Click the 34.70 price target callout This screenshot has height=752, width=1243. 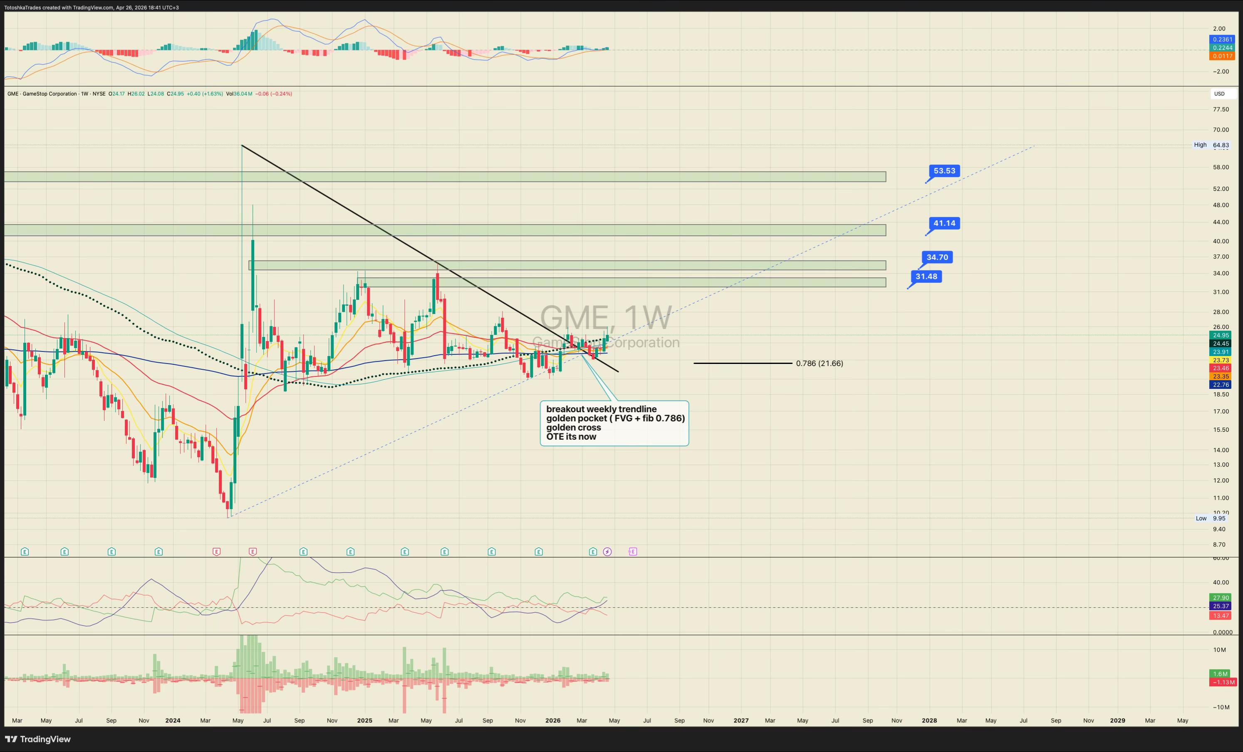937,257
